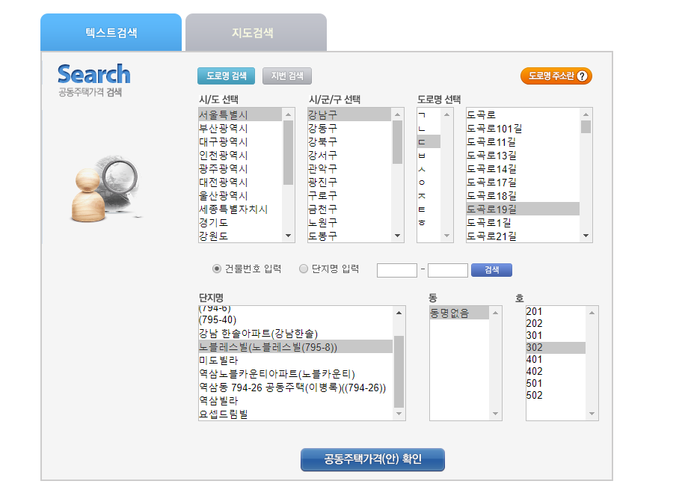Select road name 도곡로101길

pos(523,128)
